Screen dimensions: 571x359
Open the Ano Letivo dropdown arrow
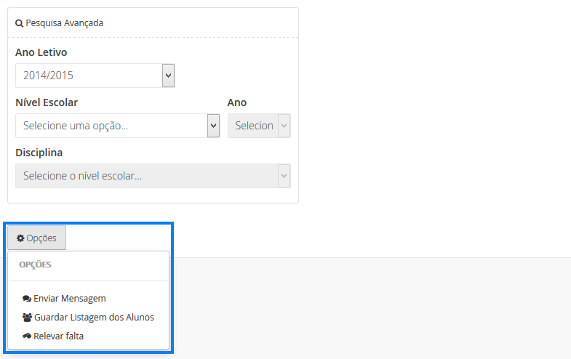coord(168,76)
